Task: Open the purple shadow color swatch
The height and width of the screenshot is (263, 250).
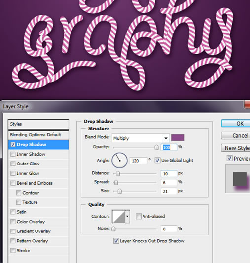Action: coord(178,138)
